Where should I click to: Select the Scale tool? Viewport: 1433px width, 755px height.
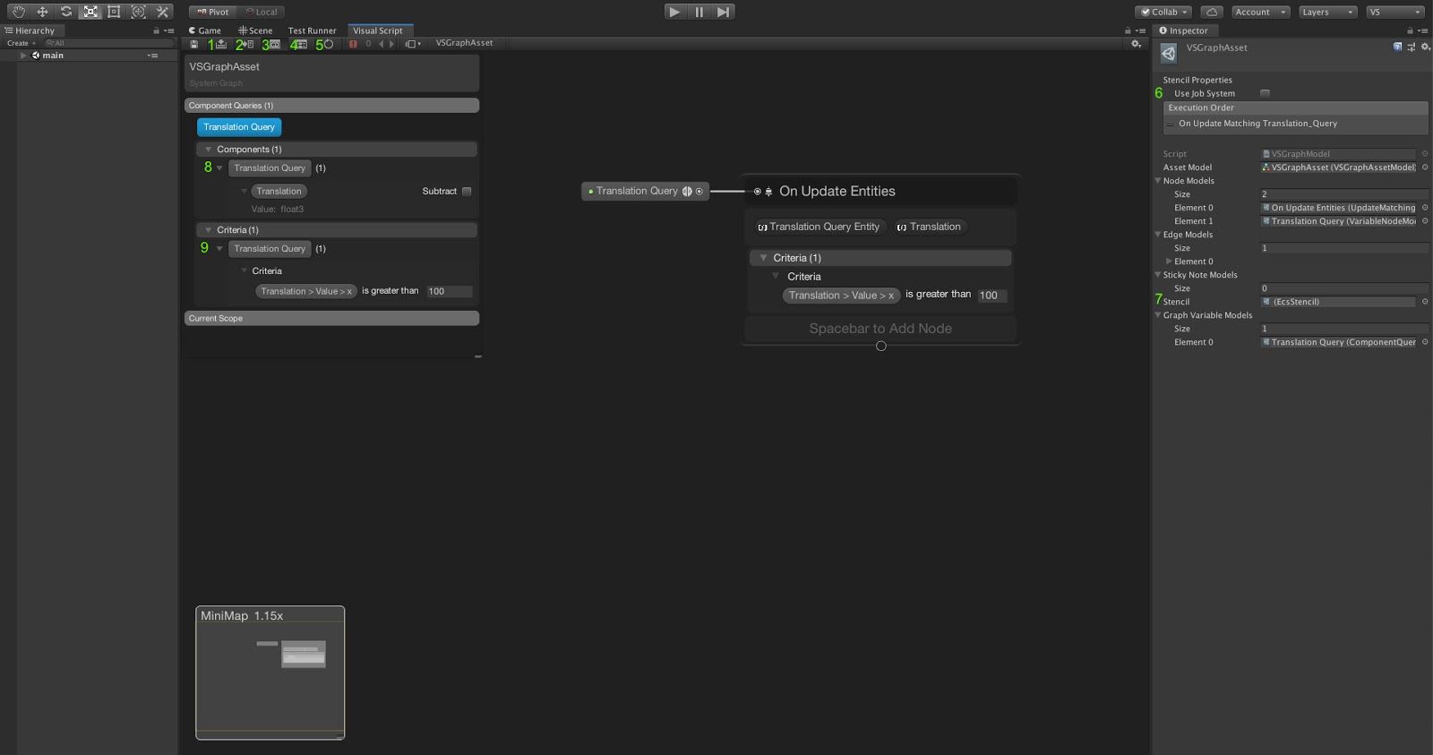click(x=90, y=12)
